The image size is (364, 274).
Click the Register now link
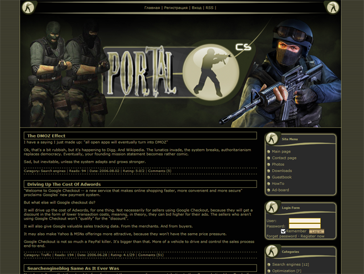click(312, 236)
